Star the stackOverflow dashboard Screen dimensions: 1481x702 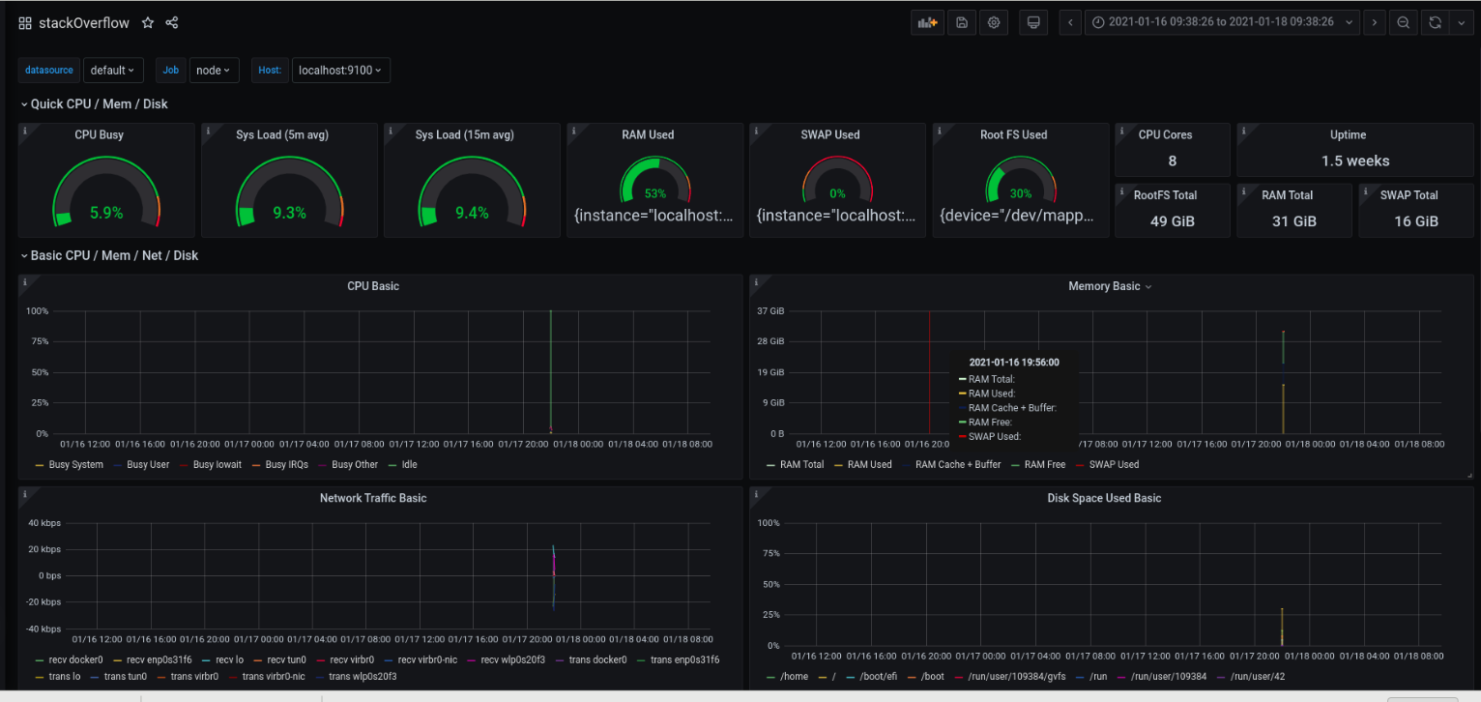click(148, 22)
